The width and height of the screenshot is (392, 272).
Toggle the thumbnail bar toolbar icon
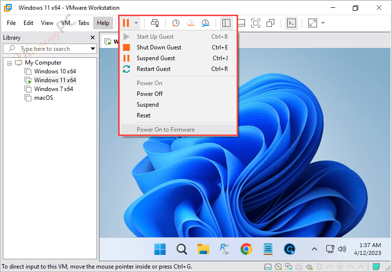click(241, 23)
